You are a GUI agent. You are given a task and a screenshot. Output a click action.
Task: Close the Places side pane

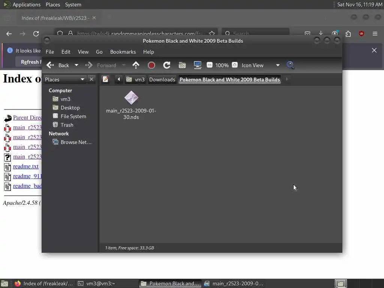coord(91,79)
